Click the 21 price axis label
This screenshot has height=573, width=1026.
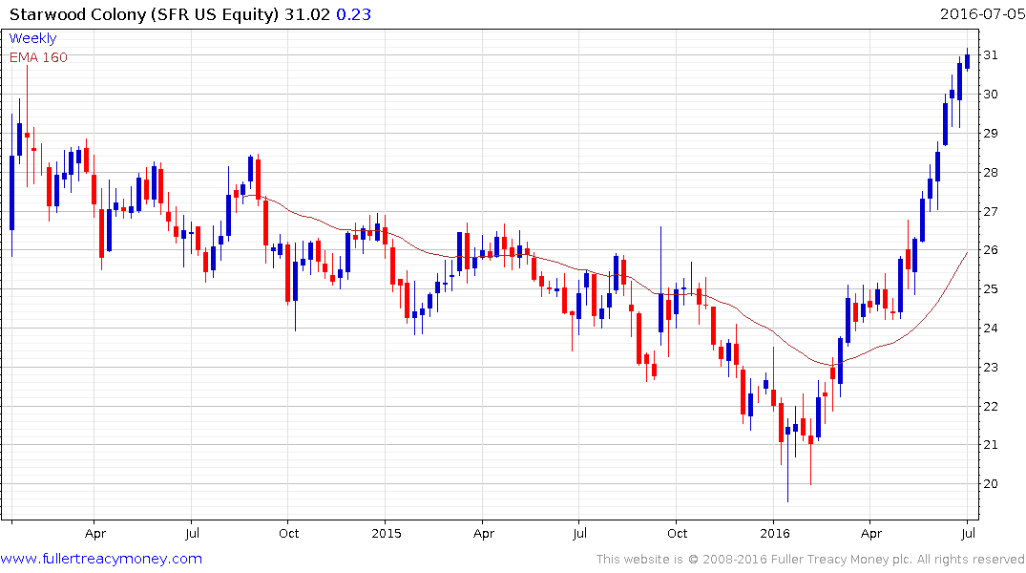[x=991, y=445]
